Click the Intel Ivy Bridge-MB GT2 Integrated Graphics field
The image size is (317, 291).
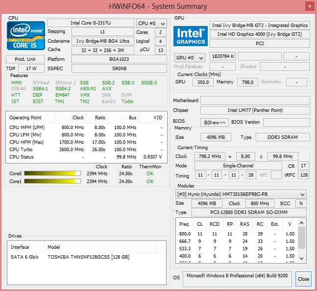click(x=260, y=26)
